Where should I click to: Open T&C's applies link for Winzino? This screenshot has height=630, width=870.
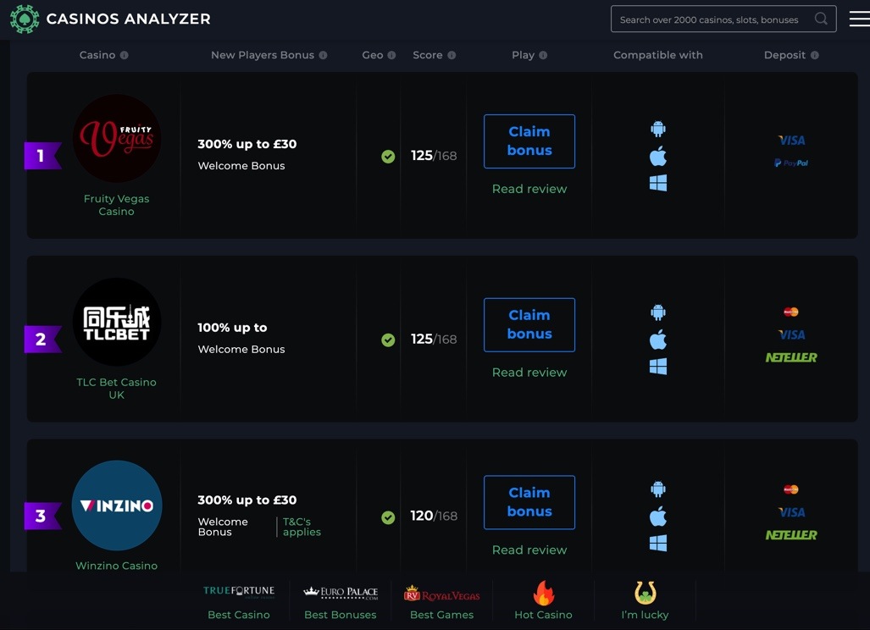click(x=302, y=527)
